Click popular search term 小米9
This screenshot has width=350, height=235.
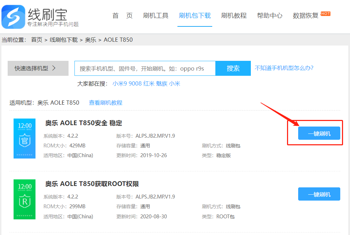[120, 84]
